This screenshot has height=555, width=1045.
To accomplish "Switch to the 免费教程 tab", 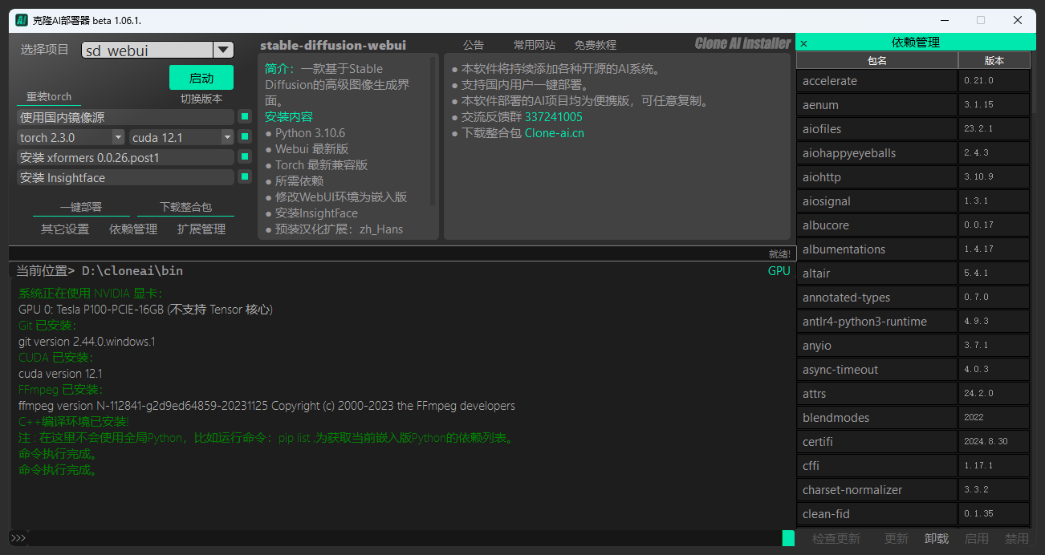I will [x=596, y=45].
